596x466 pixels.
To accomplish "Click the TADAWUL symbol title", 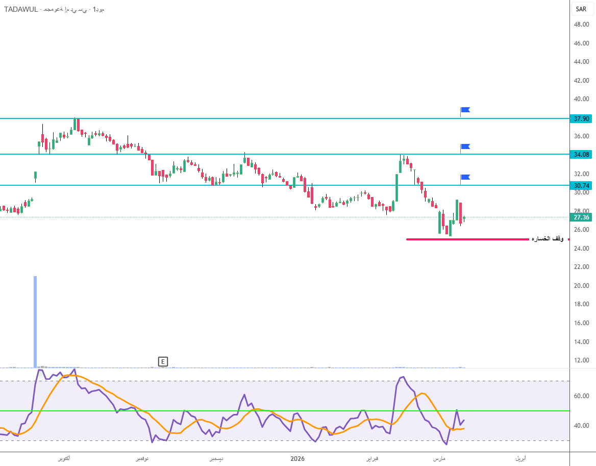I will tap(20, 9).
